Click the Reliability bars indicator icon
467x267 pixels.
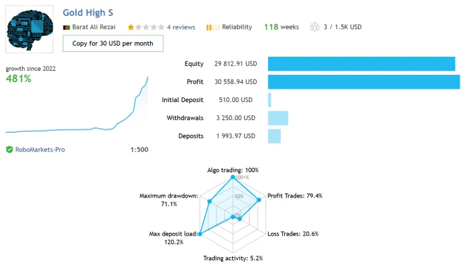(213, 27)
